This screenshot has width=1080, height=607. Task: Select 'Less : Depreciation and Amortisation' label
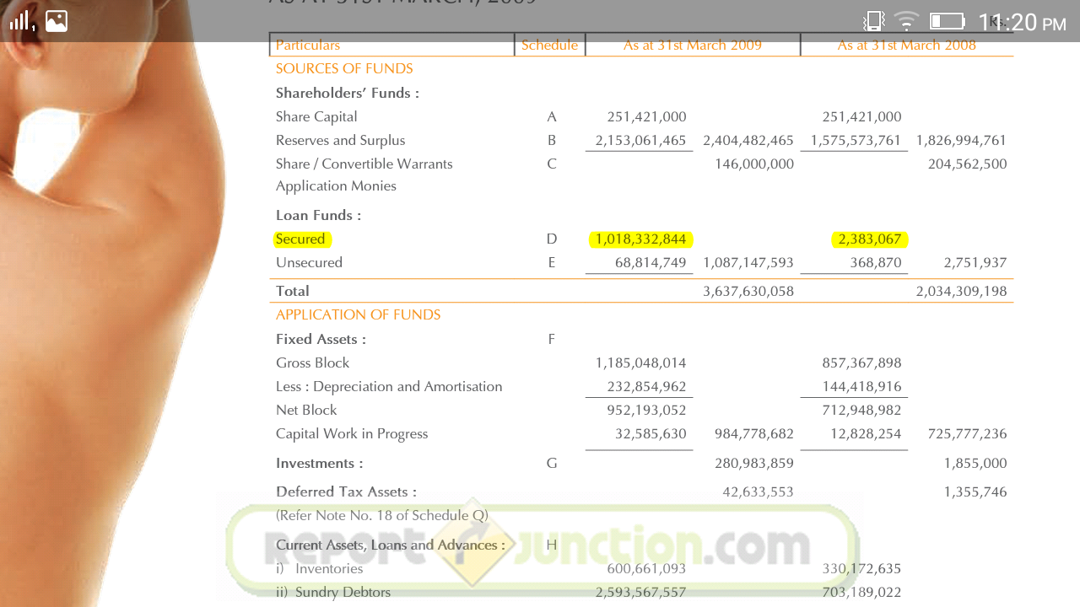[x=389, y=386]
